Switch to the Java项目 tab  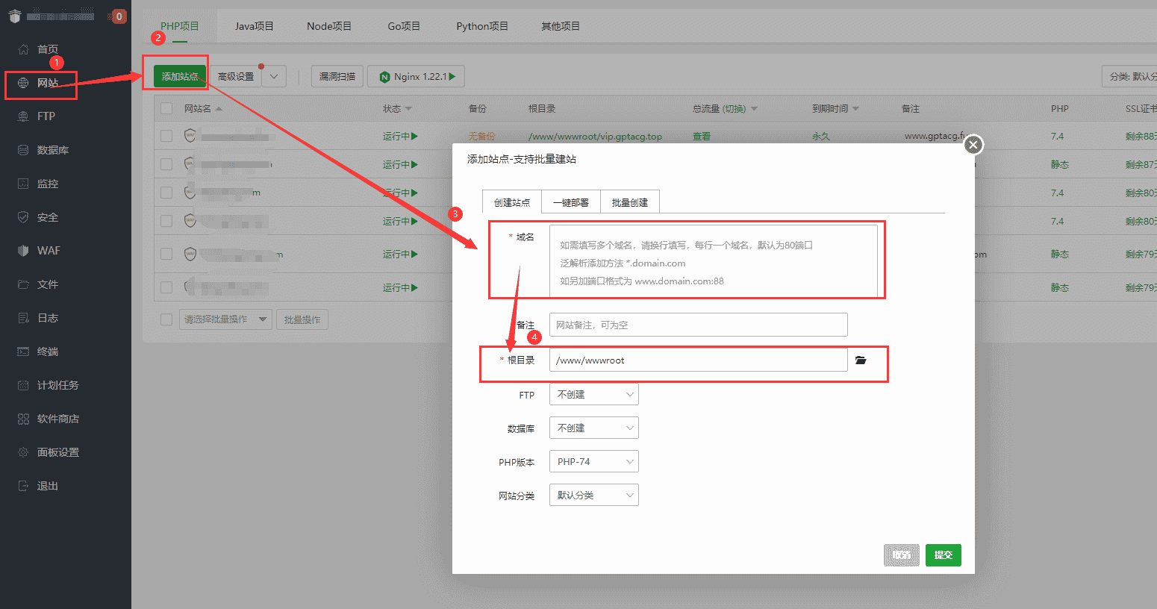coord(254,25)
